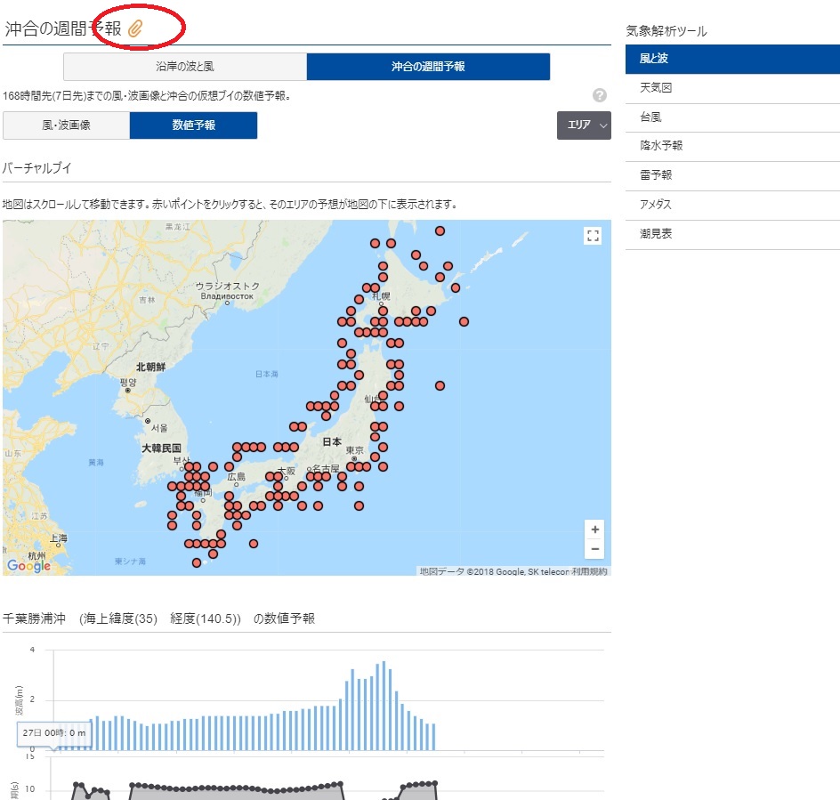The height and width of the screenshot is (800, 840).
Task: Click the 大韓民国 label on the map
Action: 161,448
